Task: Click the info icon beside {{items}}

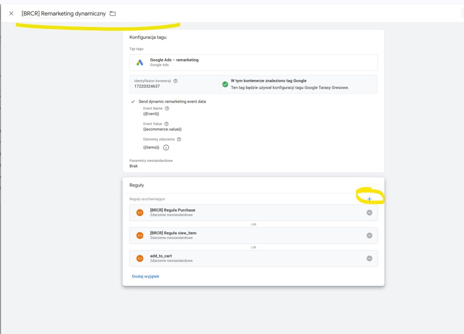Action: click(166, 148)
